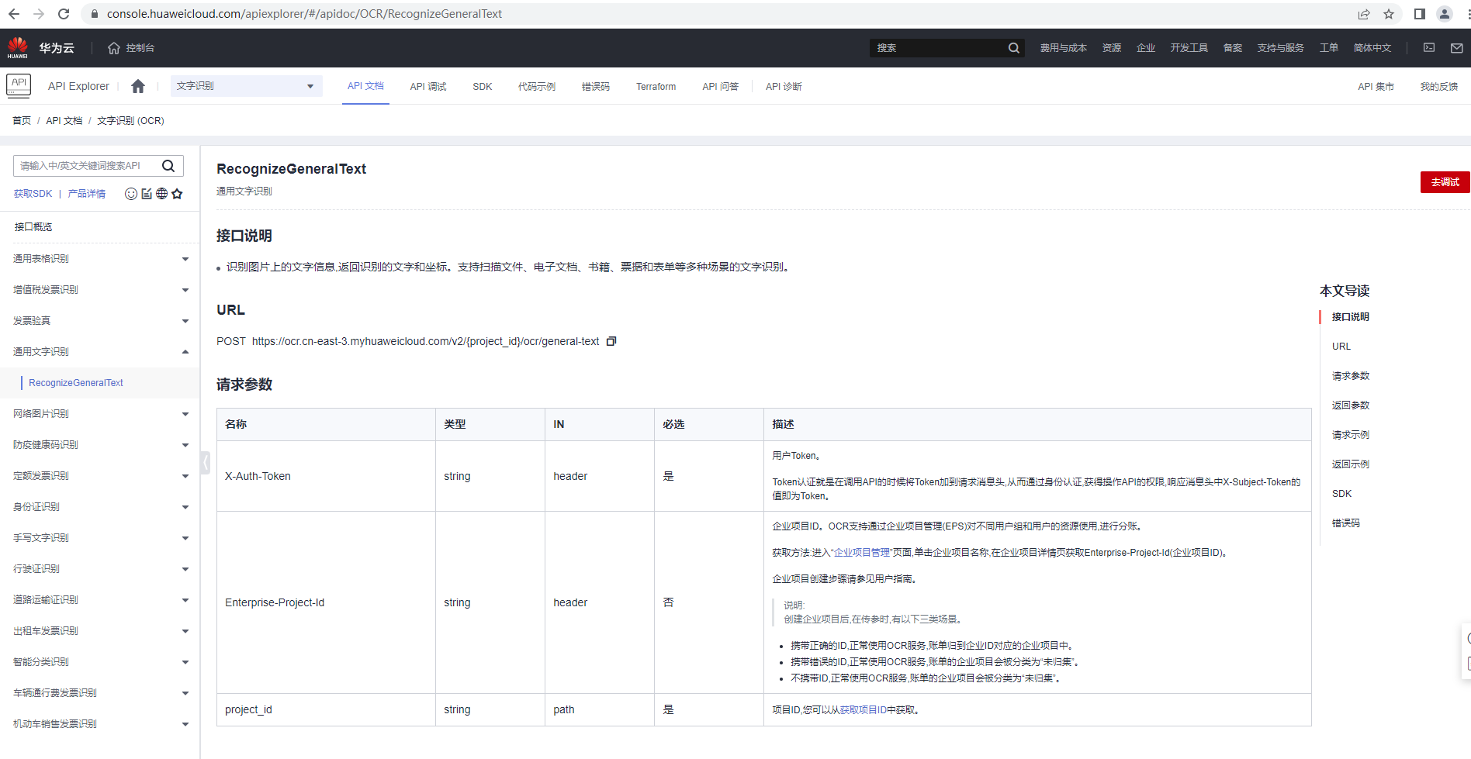Click the Huawei Cloud logo

18,47
